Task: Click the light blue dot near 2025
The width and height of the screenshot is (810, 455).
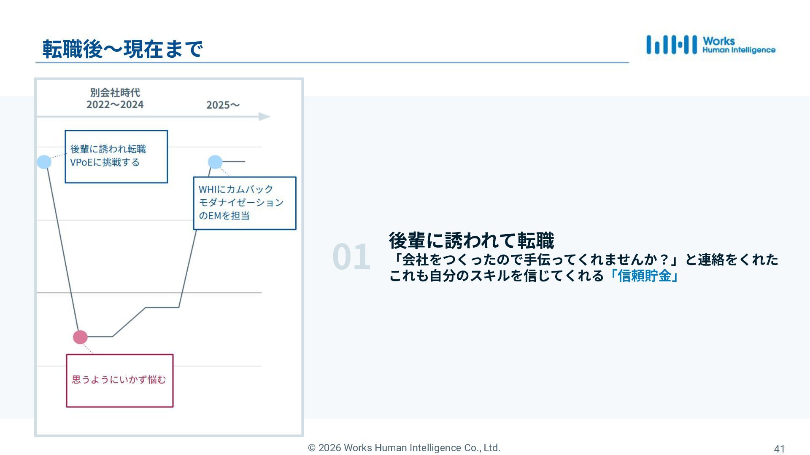Action: [215, 162]
